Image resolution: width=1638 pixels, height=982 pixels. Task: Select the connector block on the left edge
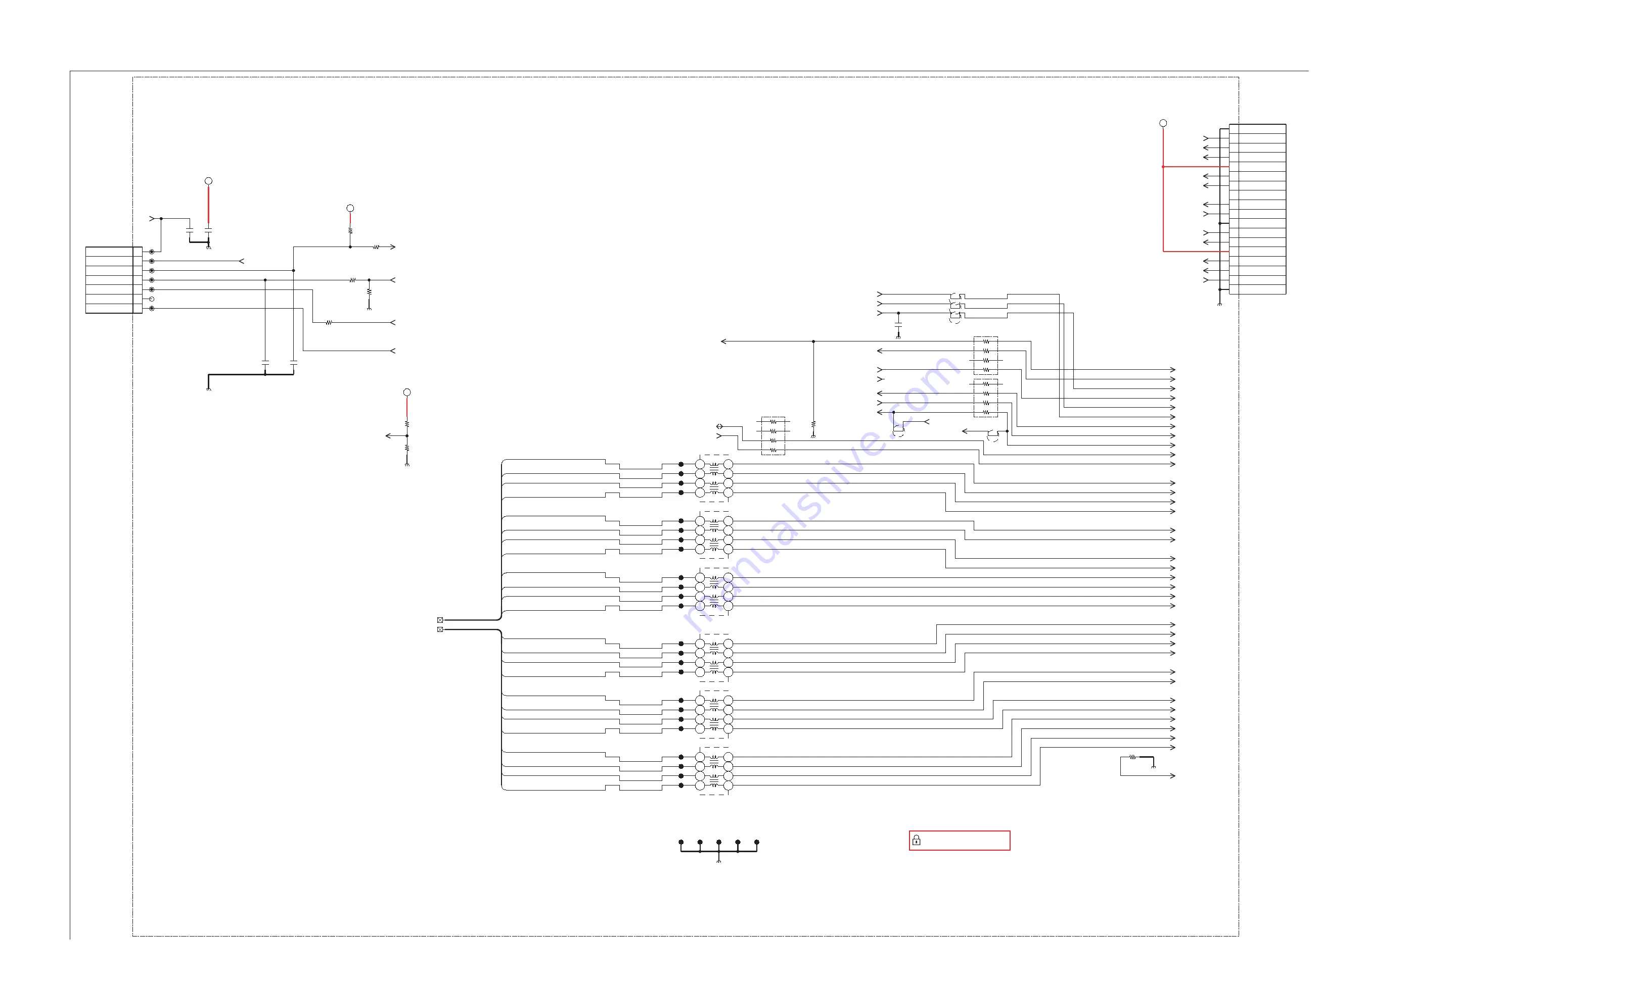pos(114,280)
